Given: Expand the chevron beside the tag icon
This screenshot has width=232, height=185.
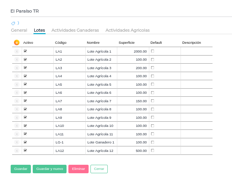Looking at the screenshot, I should point(18,23).
